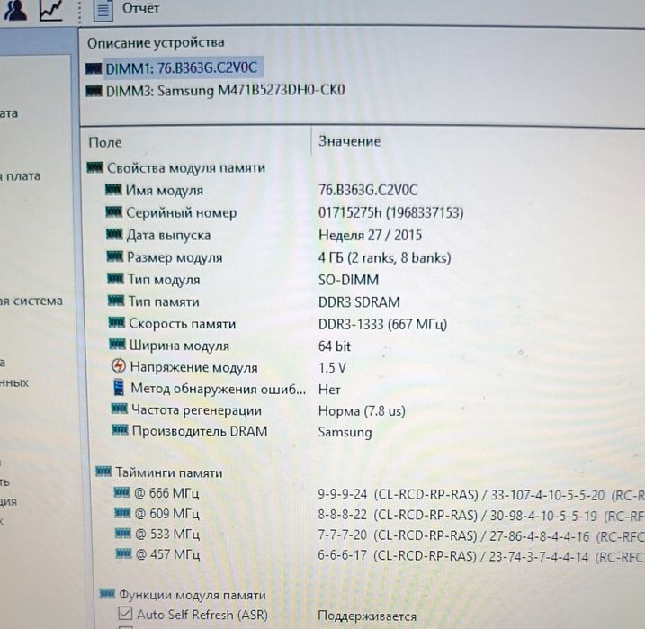645x629 pixels.
Task: Select DIMM1: 76.B363G.C2V0C device
Action: [182, 67]
